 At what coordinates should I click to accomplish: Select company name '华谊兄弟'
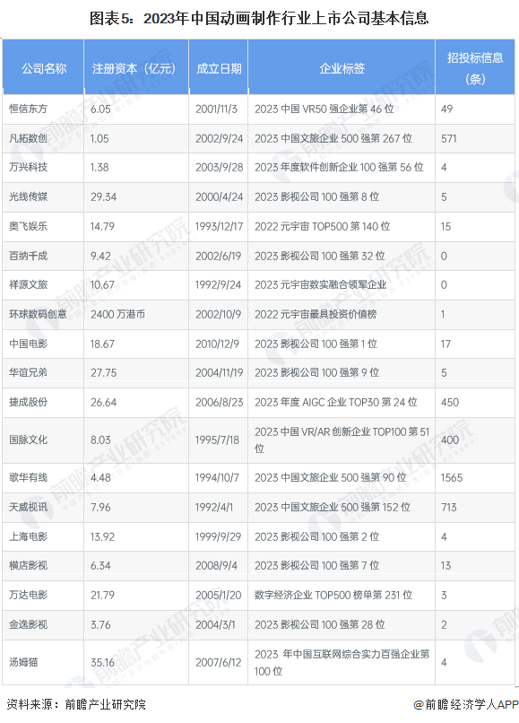point(28,372)
